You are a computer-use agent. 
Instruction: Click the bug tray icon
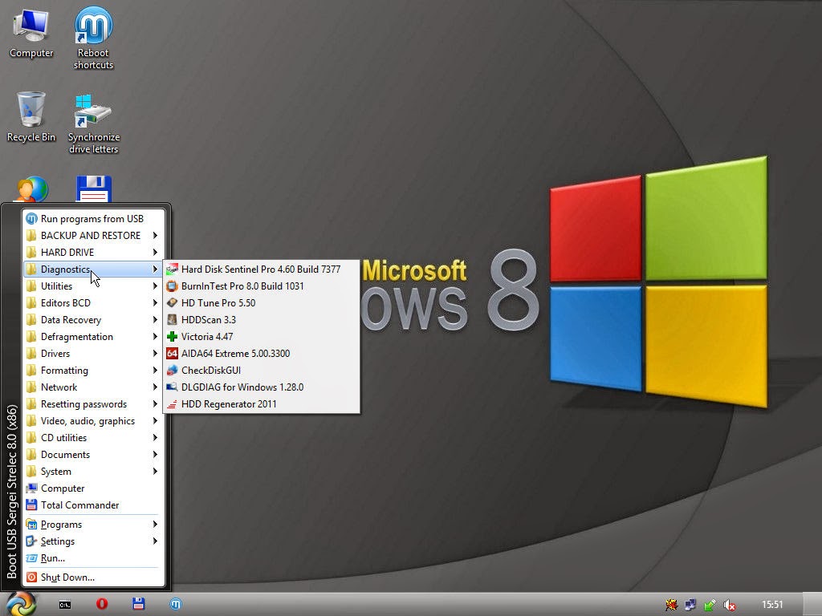tap(671, 605)
